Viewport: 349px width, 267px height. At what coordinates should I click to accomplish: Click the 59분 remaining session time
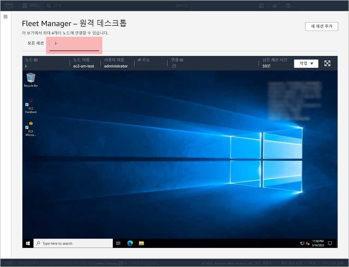coord(266,66)
